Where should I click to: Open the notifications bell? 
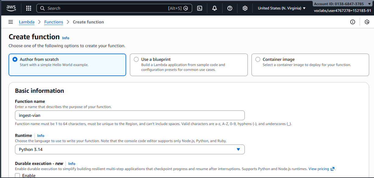tap(215, 8)
